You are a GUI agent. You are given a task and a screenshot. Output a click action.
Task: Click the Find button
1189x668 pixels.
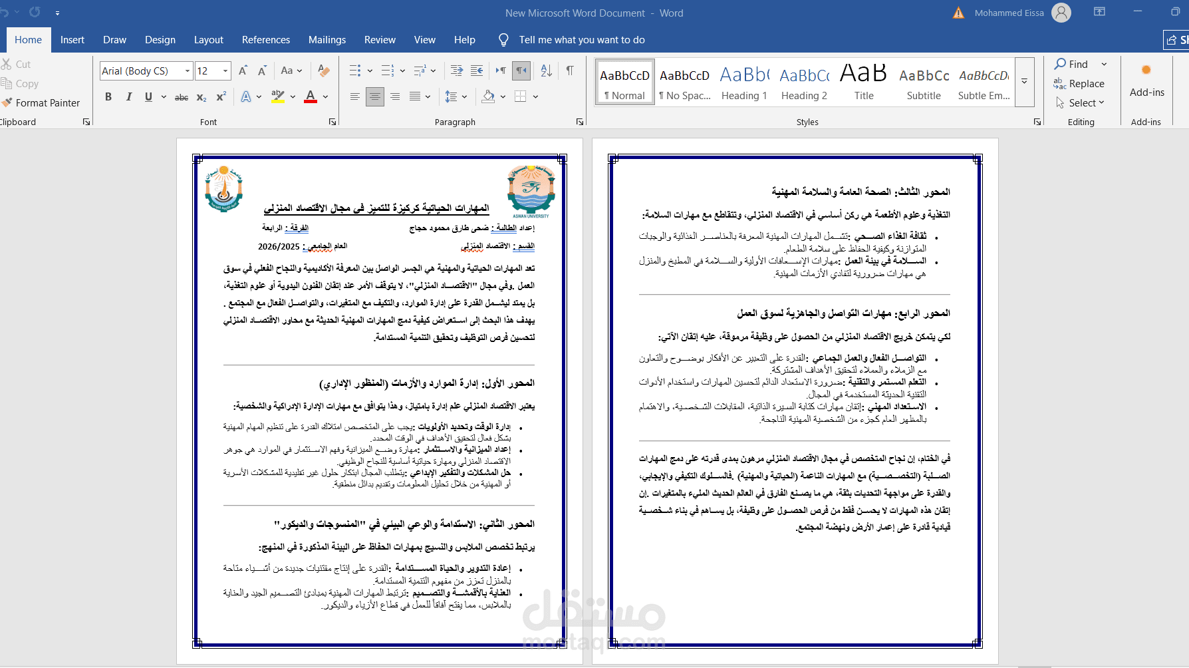[x=1072, y=64]
